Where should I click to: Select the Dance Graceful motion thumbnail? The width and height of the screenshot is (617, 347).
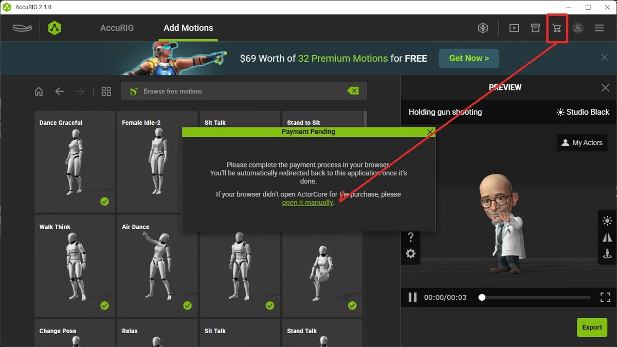click(75, 162)
